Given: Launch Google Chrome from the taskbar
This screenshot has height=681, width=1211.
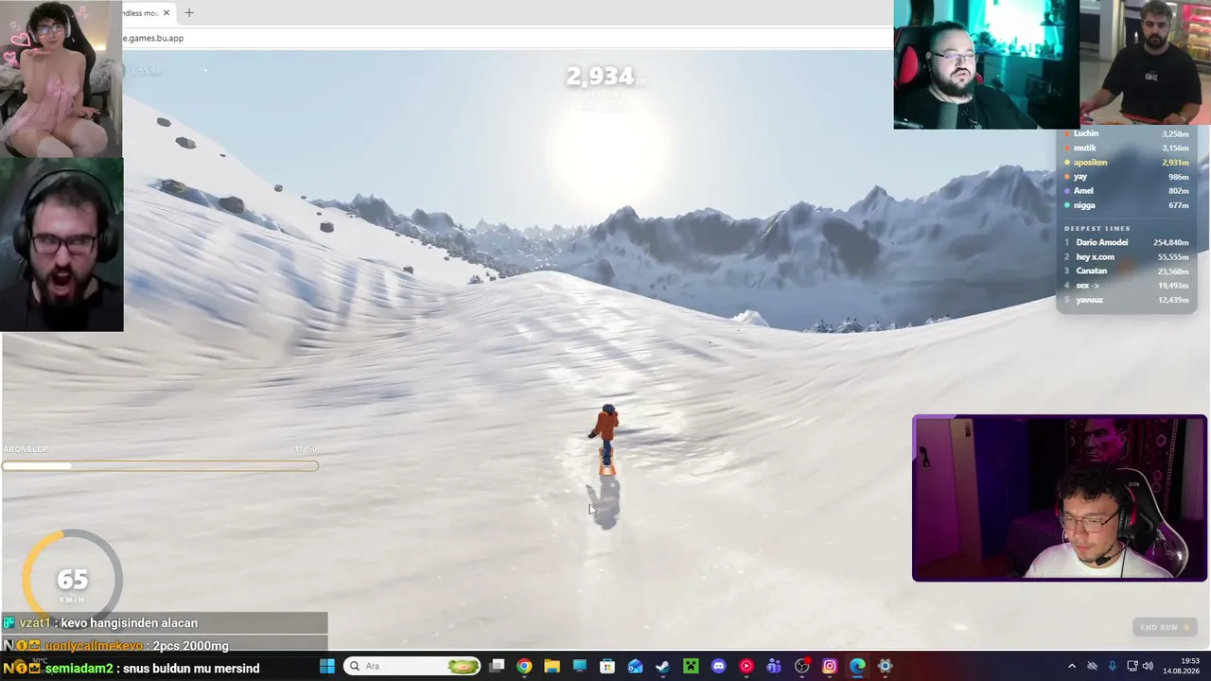Looking at the screenshot, I should pos(524,666).
